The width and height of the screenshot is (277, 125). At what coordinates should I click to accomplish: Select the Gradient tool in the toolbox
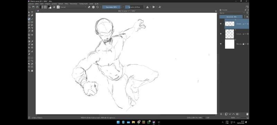29,41
